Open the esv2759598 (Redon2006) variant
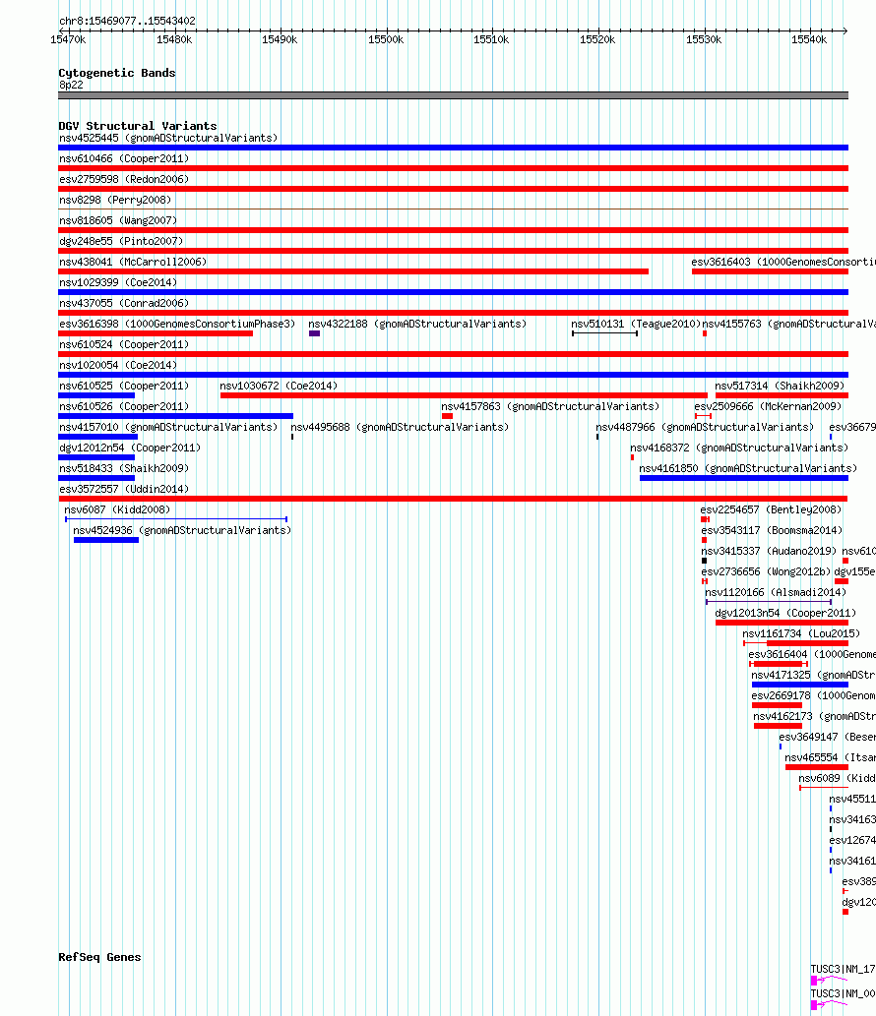This screenshot has width=876, height=1016. point(124,179)
